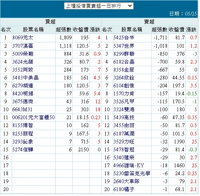Open stock link 8255朋程
This screenshot has width=200, height=196.
(x=23, y=134)
